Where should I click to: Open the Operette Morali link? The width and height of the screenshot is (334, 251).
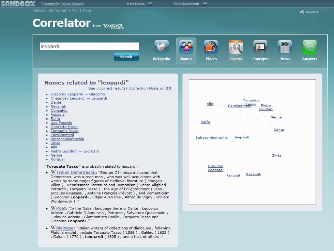65,127
